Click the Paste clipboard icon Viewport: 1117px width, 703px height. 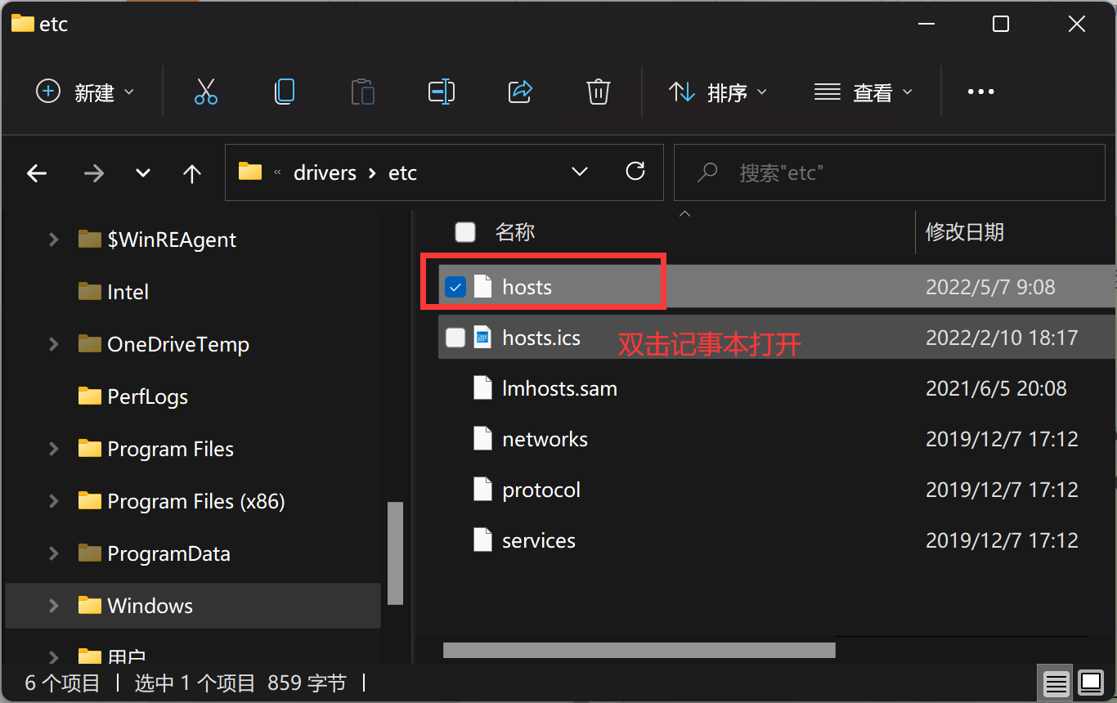(362, 92)
